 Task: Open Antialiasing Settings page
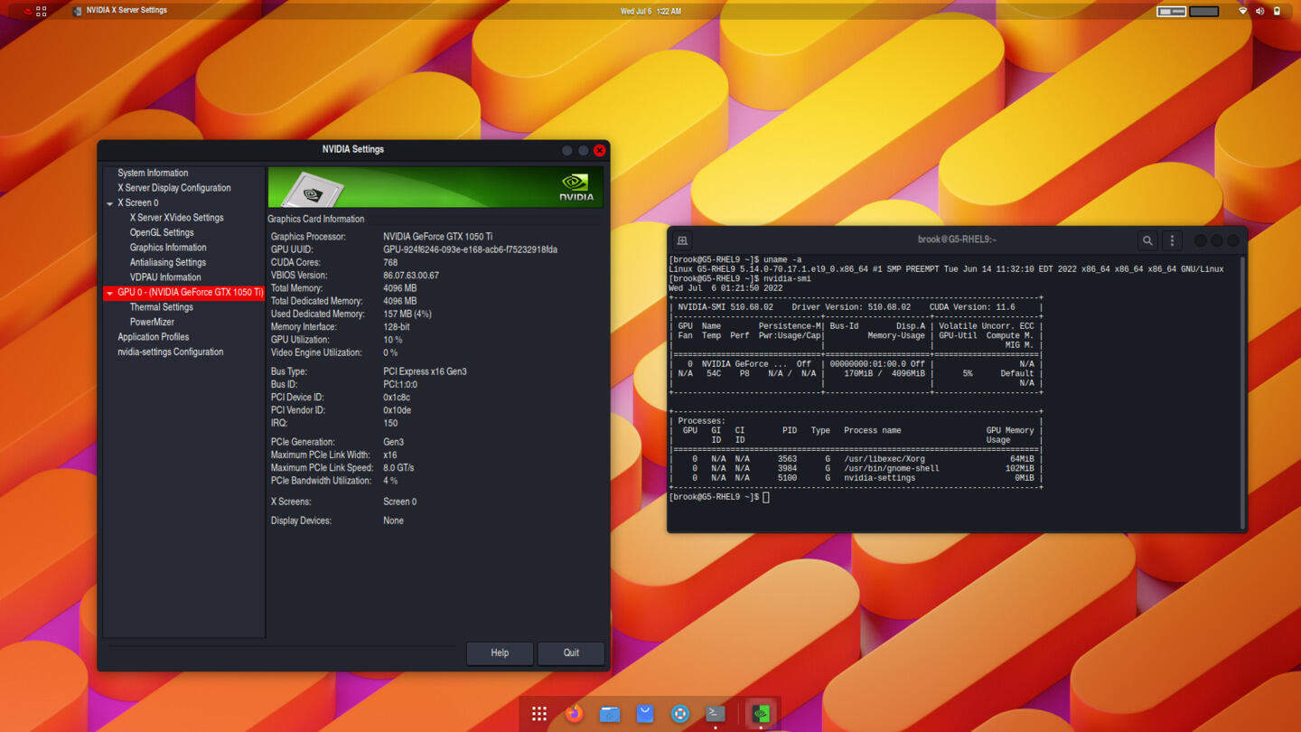point(168,262)
